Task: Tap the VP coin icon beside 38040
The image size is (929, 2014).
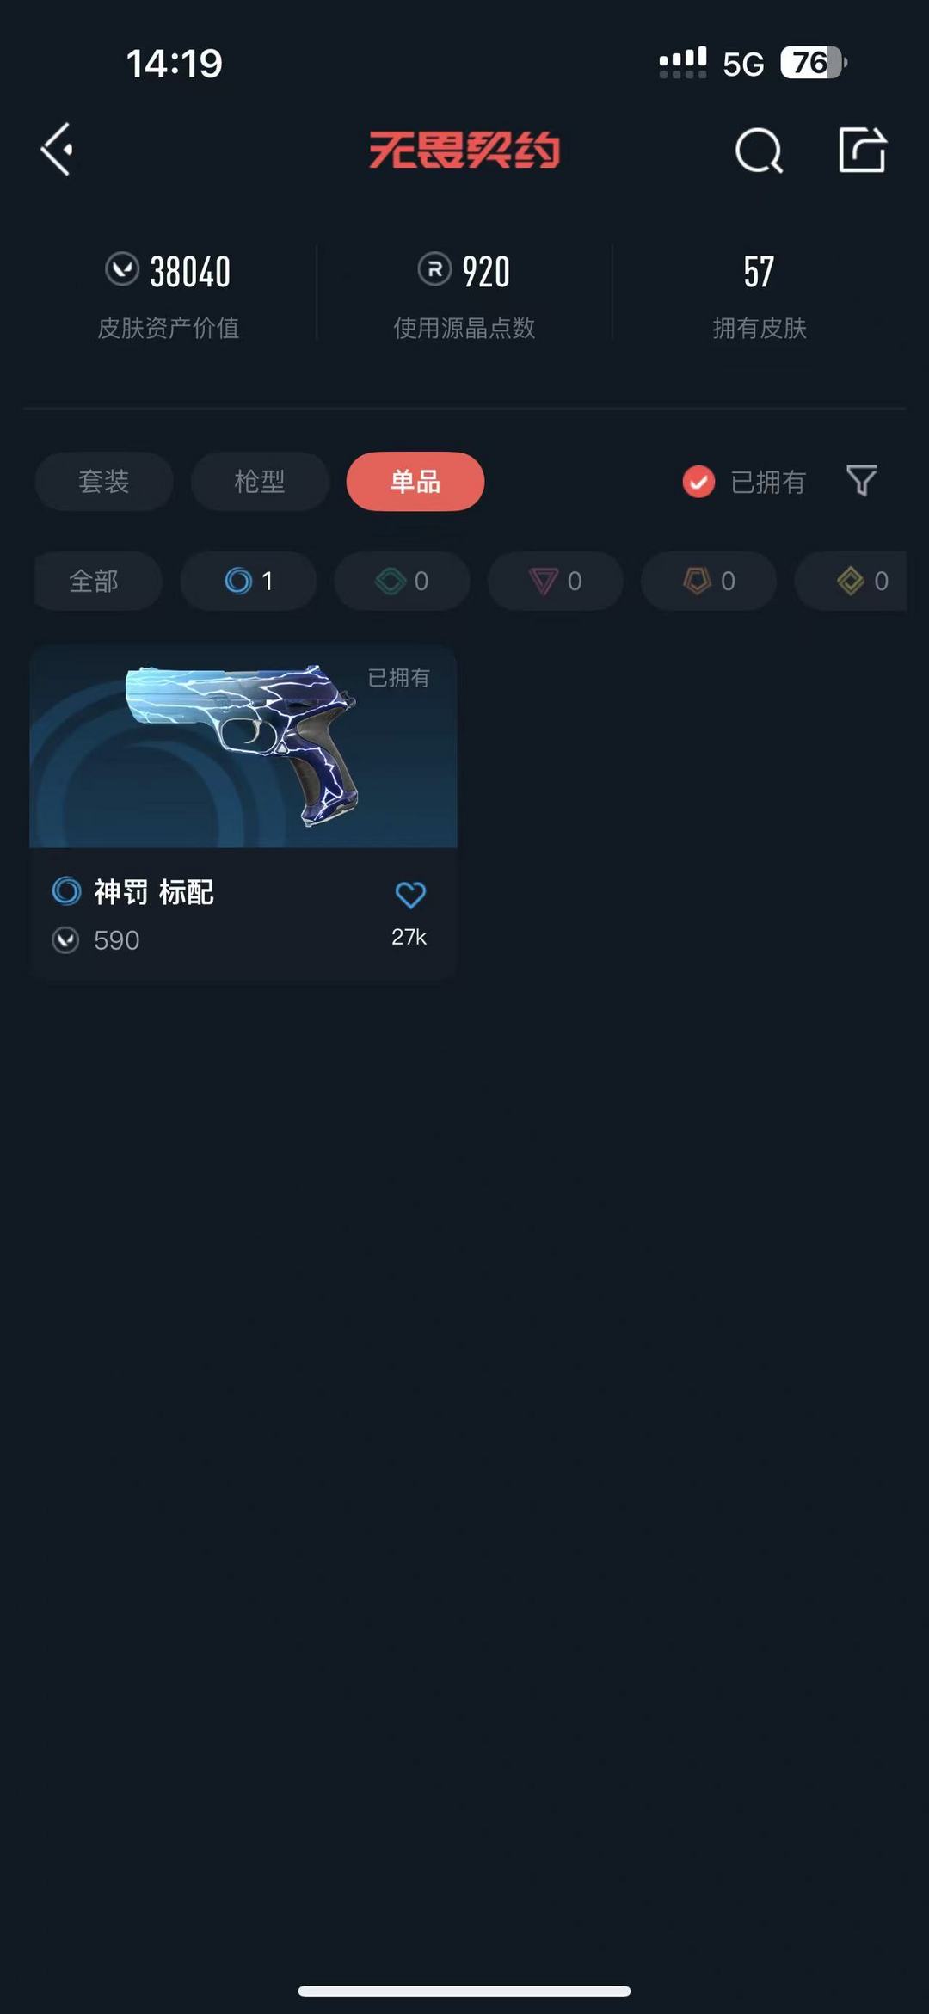Action: pyautogui.click(x=122, y=269)
